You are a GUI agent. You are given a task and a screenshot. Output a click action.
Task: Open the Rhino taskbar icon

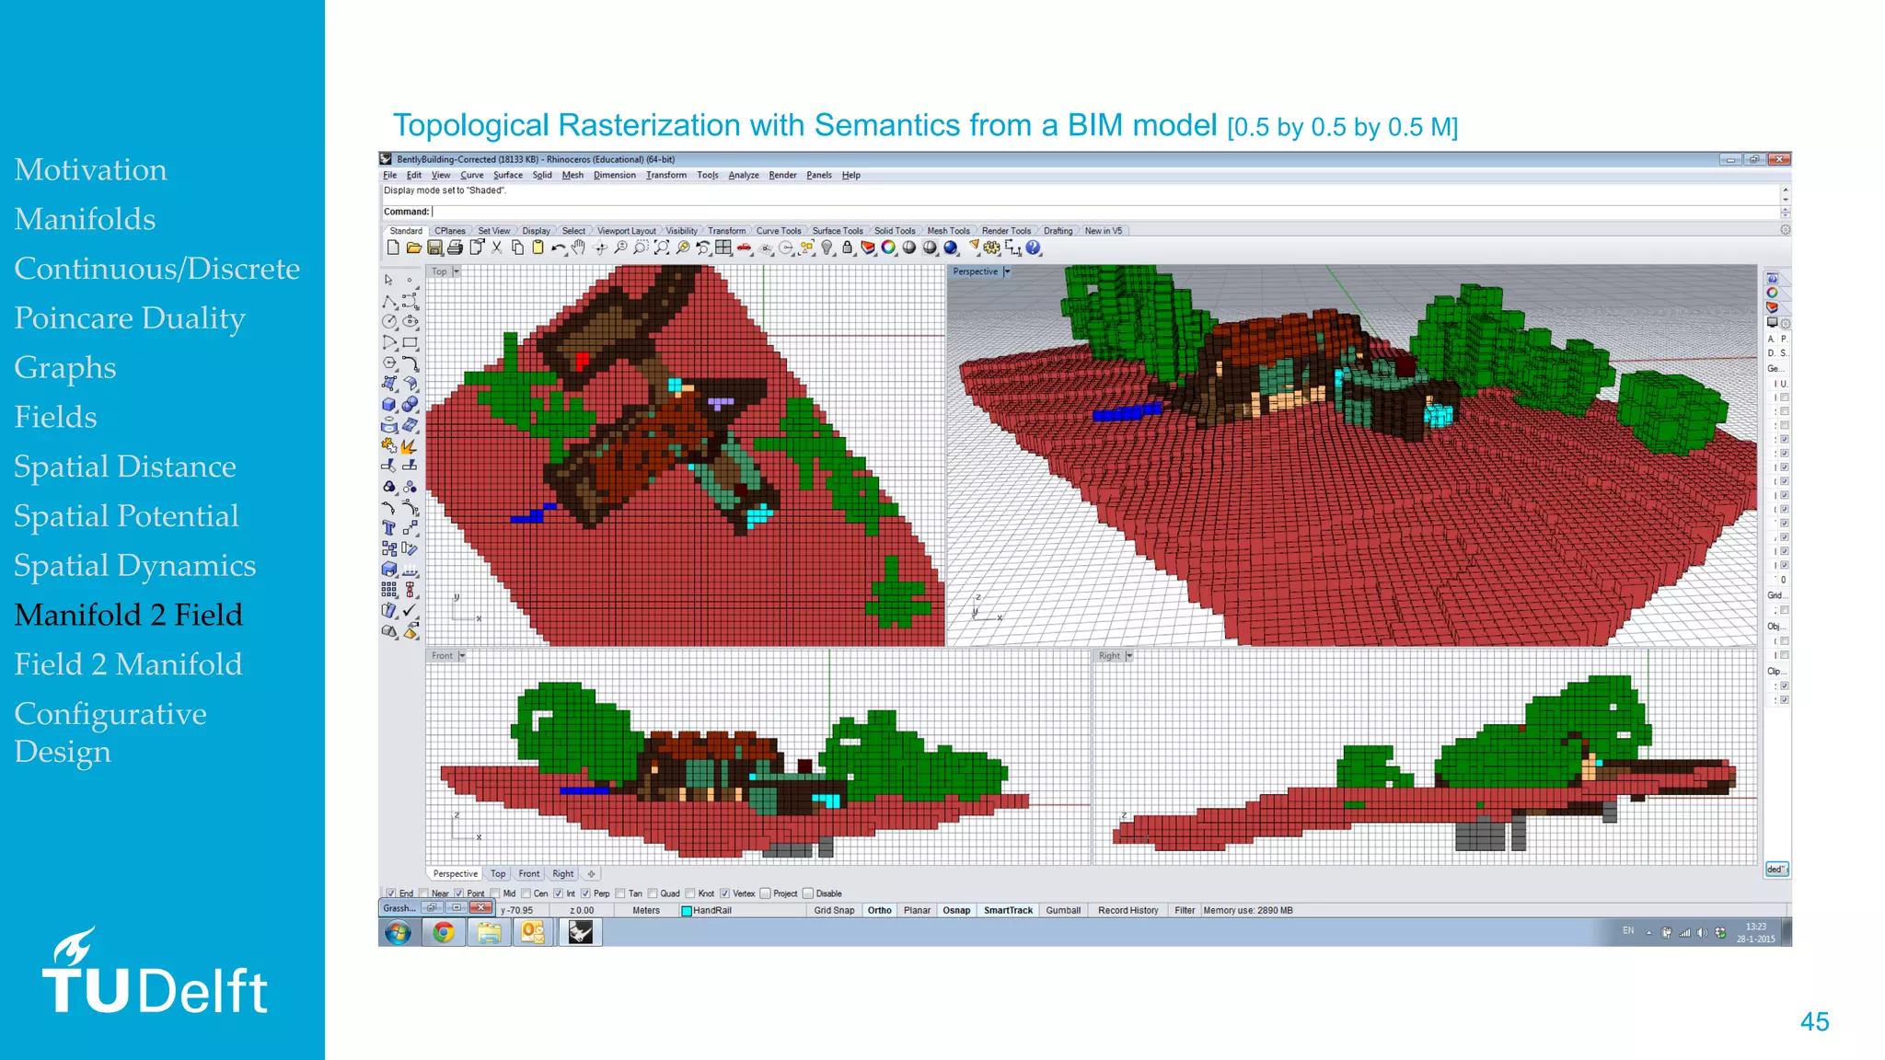[x=580, y=932]
